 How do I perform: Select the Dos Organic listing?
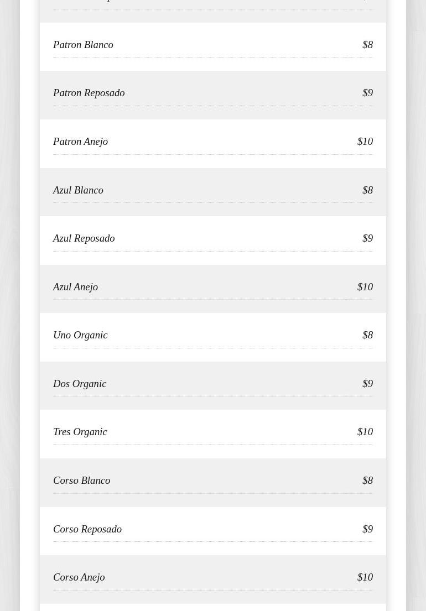coord(80,384)
